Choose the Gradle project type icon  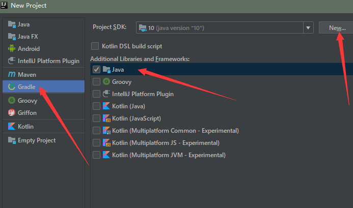(x=12, y=86)
